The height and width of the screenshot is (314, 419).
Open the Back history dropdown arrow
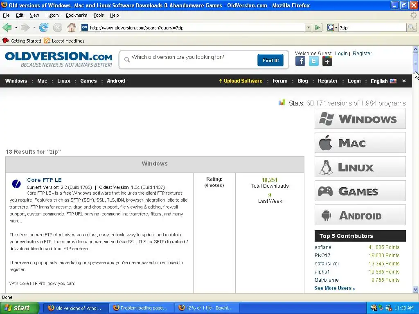[x=16, y=27]
